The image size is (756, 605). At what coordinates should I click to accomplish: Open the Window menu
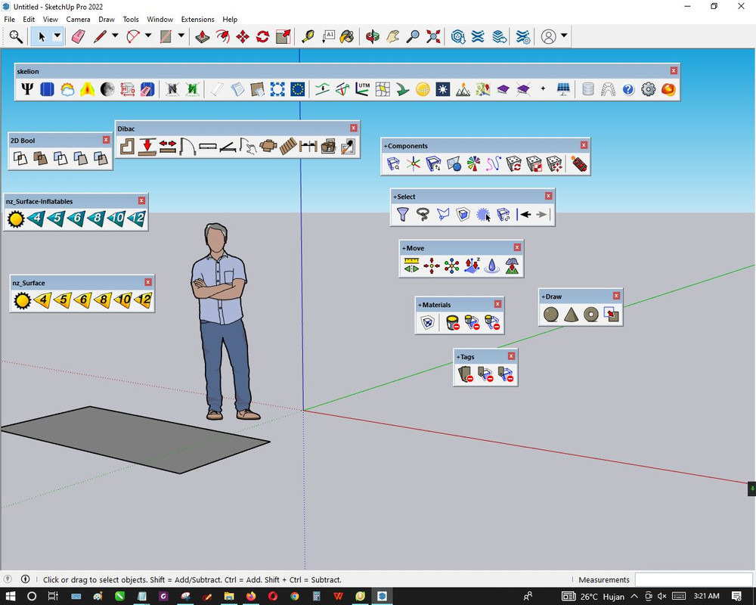pos(160,20)
